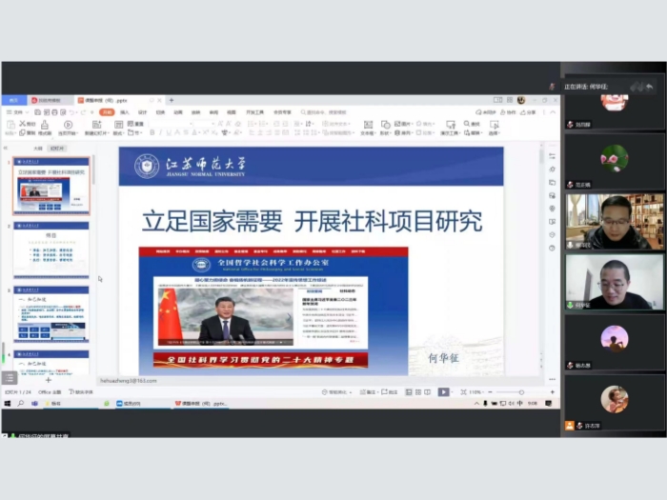Screen dimensions: 667x500
Task: Select slide 3 thumbnail
Action: click(x=51, y=314)
